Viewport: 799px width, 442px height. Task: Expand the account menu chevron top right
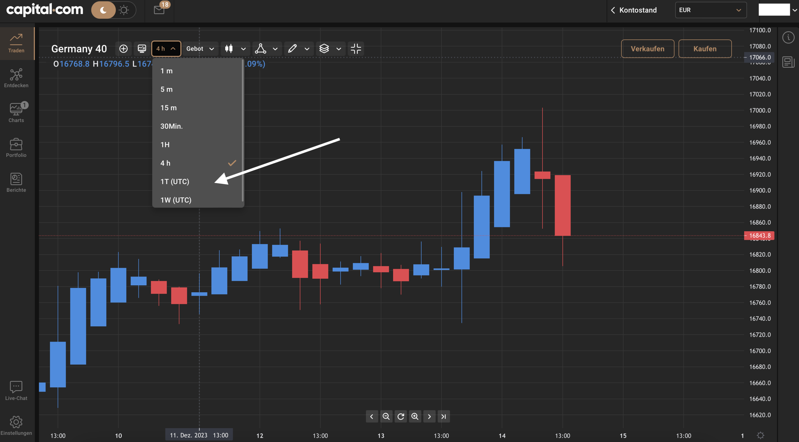coord(795,10)
